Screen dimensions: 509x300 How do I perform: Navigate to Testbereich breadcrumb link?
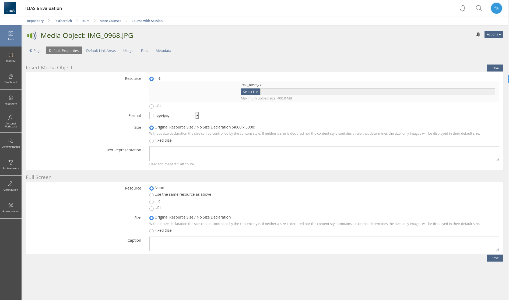(x=63, y=21)
